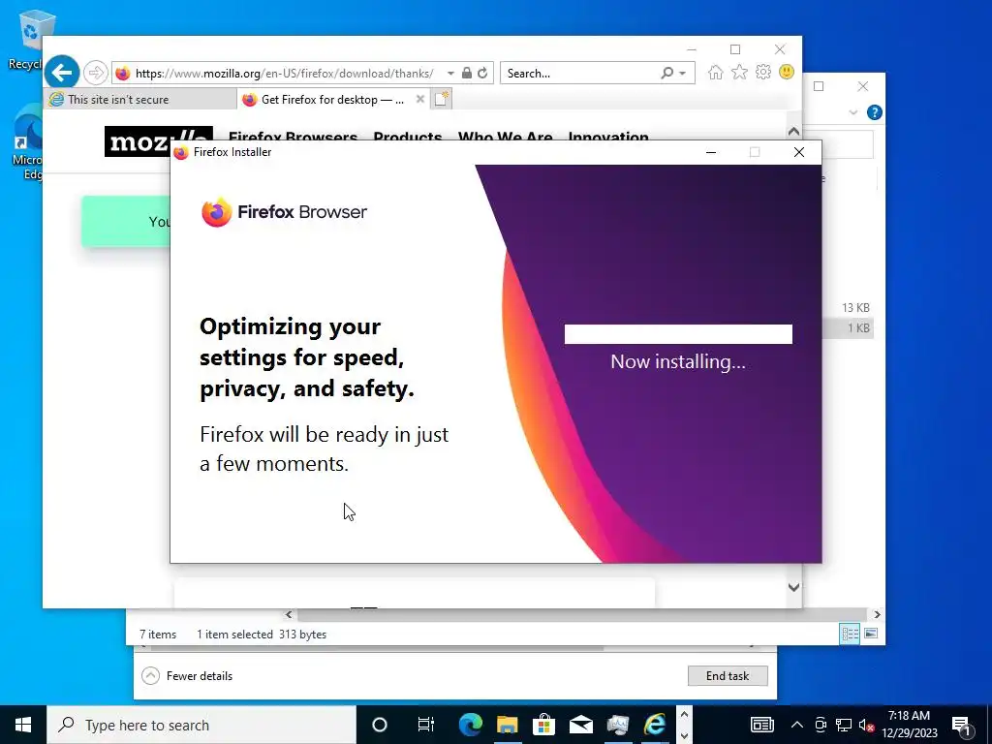Switch File Explorer to details view
The width and height of the screenshot is (992, 744).
(850, 634)
